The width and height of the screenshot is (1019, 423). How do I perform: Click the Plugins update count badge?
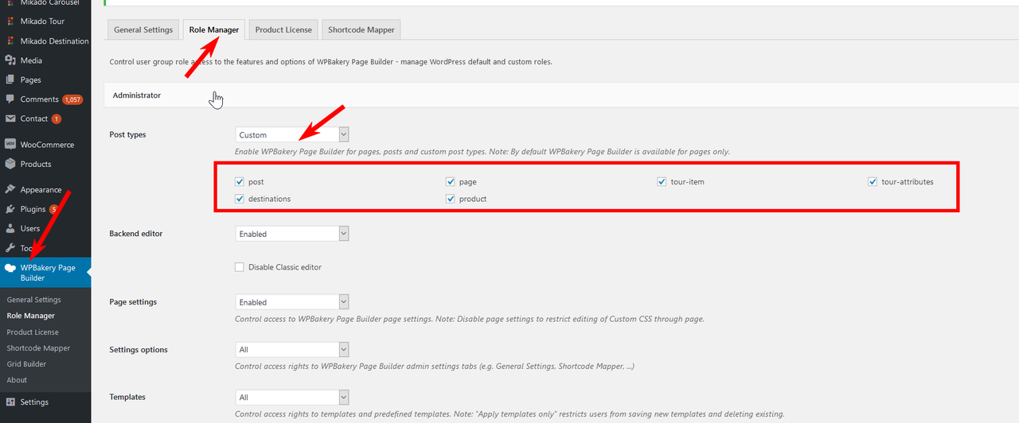coord(53,209)
